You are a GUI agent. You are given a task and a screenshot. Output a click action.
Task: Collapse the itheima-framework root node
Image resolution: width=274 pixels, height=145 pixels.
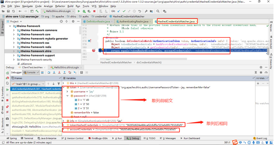click(10, 26)
